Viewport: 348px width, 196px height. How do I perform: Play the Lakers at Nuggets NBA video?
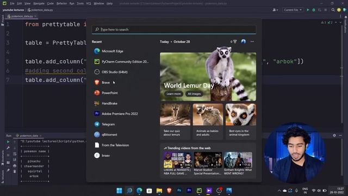point(178,163)
